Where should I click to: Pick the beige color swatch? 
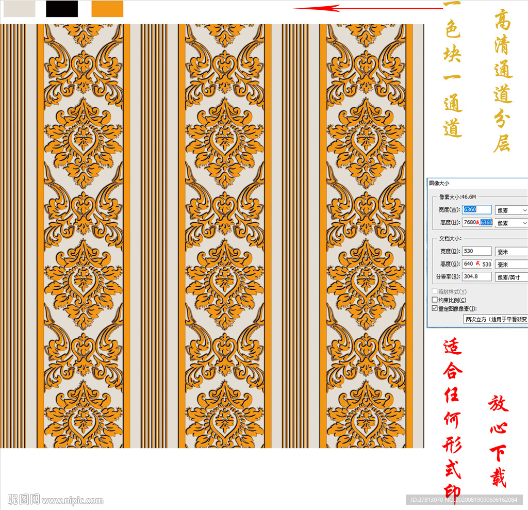click(19, 9)
